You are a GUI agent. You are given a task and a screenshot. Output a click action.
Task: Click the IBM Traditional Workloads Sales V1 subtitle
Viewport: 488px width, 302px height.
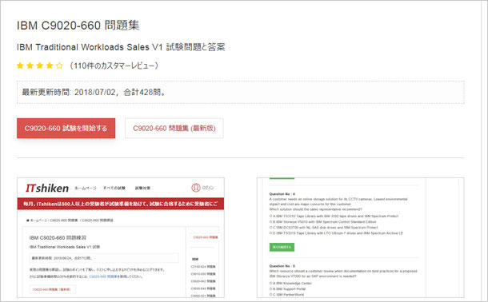point(121,47)
